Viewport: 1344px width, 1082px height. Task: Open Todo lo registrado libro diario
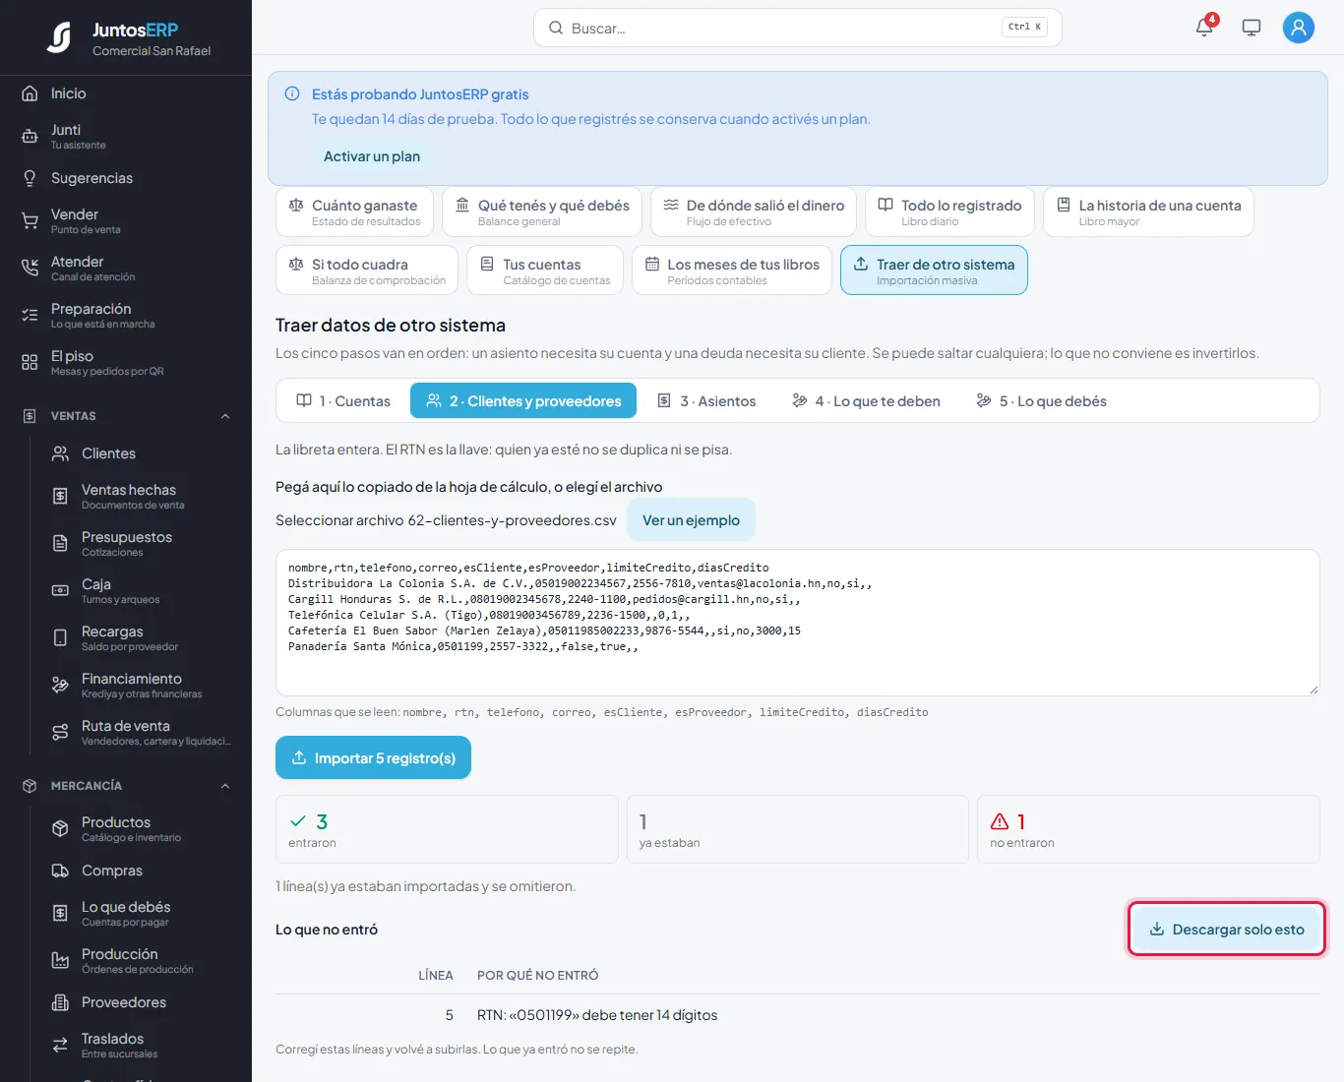(x=950, y=212)
